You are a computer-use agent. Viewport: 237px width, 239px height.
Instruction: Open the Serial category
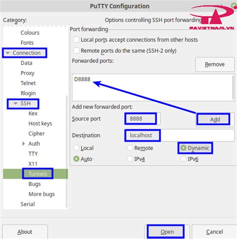(27, 204)
